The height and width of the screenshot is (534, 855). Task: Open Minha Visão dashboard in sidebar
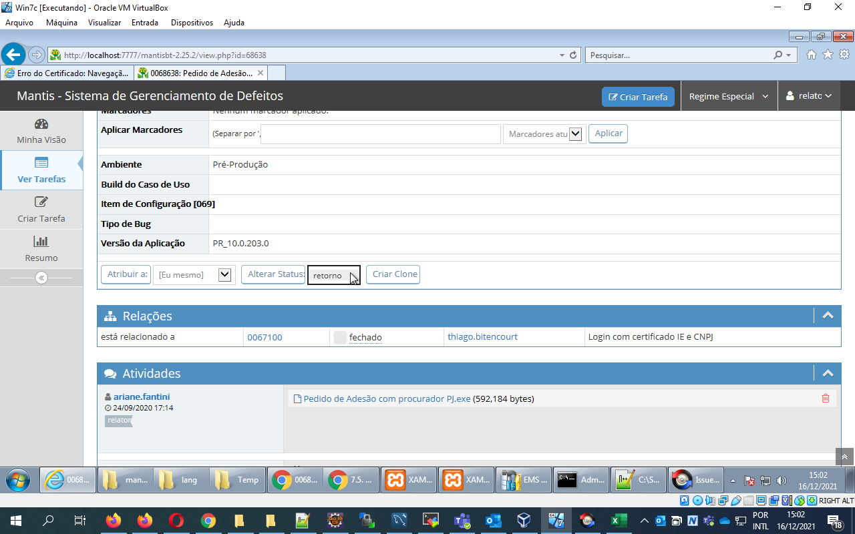coord(41,131)
